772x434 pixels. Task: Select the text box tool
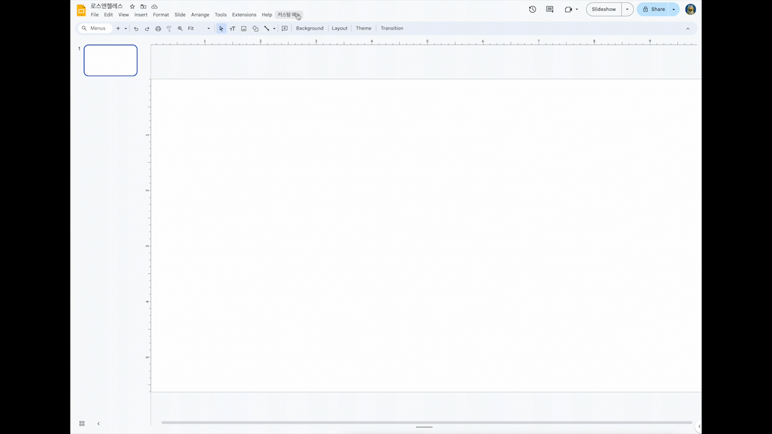point(232,28)
